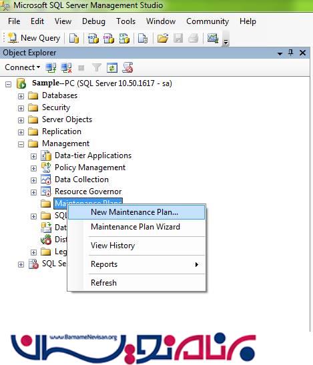Open the toolbar options overflow arrow
Image resolution: width=313 pixels, height=365 pixels.
tap(226, 42)
